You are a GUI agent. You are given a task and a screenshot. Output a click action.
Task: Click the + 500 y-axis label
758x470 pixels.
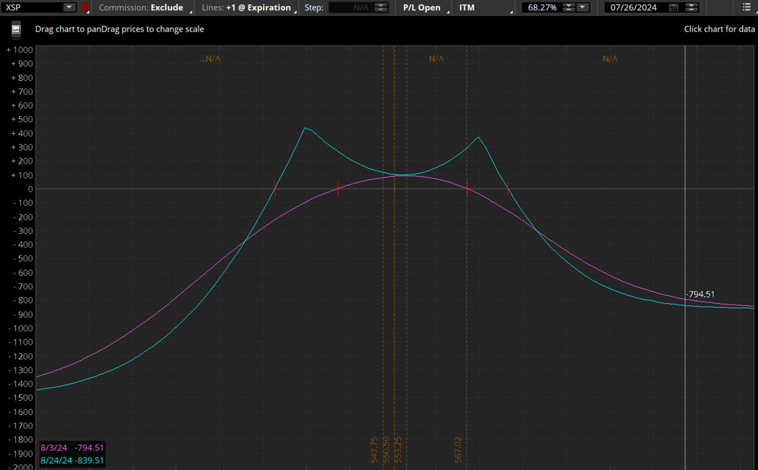[x=22, y=120]
